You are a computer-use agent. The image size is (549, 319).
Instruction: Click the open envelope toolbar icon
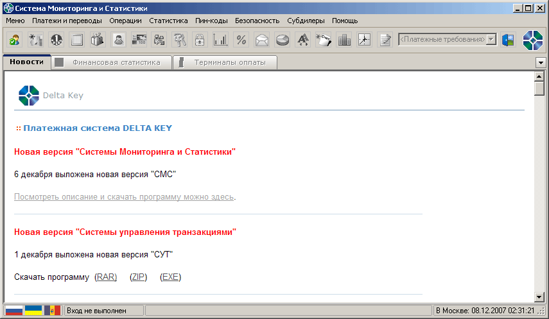click(x=261, y=40)
